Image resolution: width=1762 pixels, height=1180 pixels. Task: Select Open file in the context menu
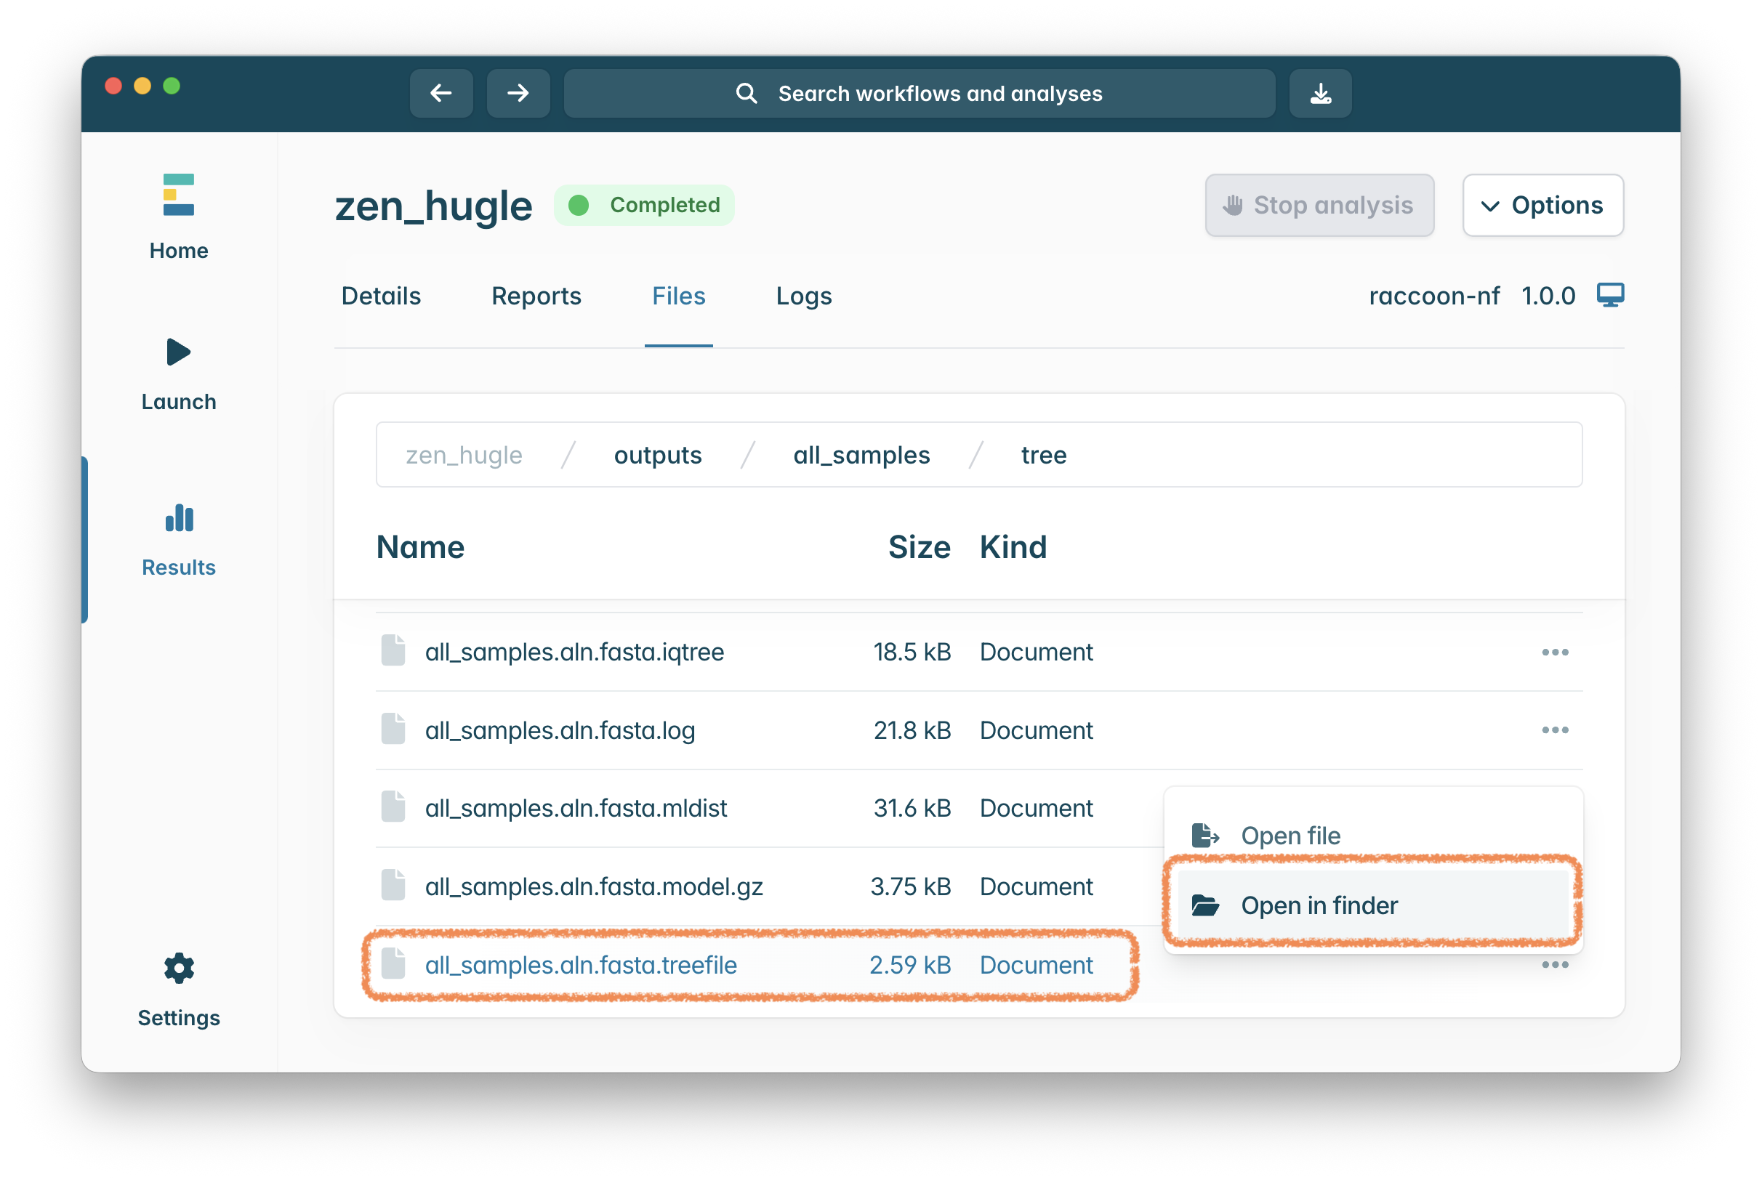pyautogui.click(x=1290, y=836)
